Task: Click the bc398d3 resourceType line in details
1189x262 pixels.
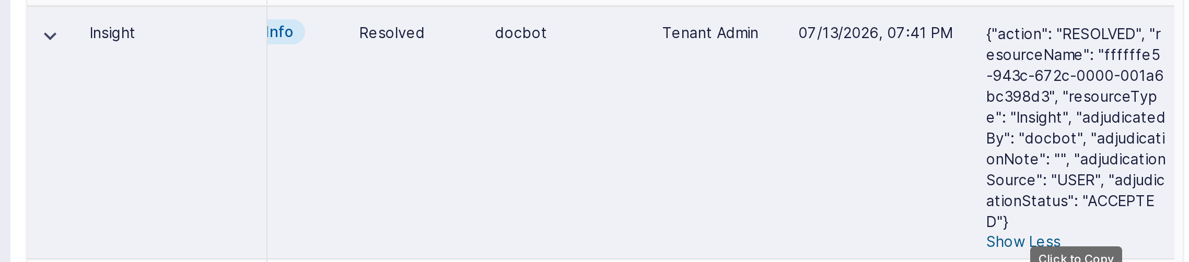Action: pos(1071,97)
